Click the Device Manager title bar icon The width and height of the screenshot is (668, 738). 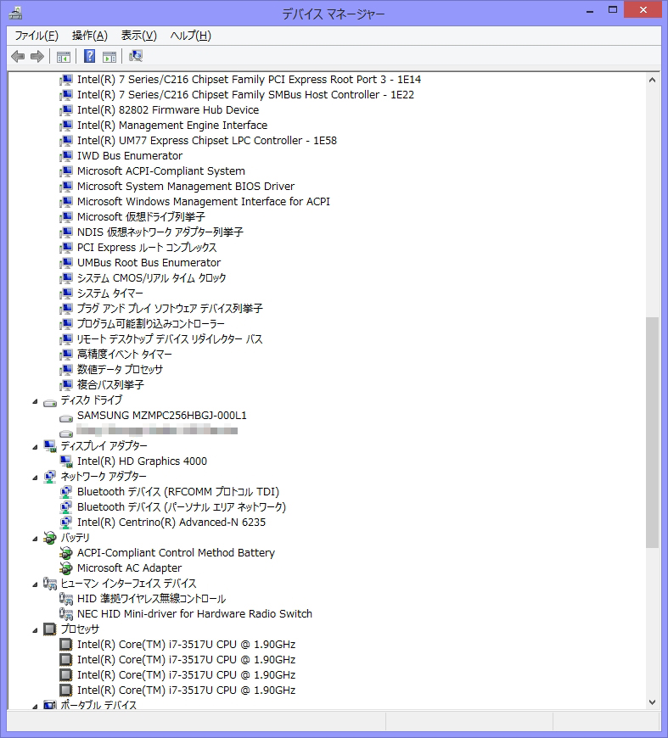click(15, 13)
